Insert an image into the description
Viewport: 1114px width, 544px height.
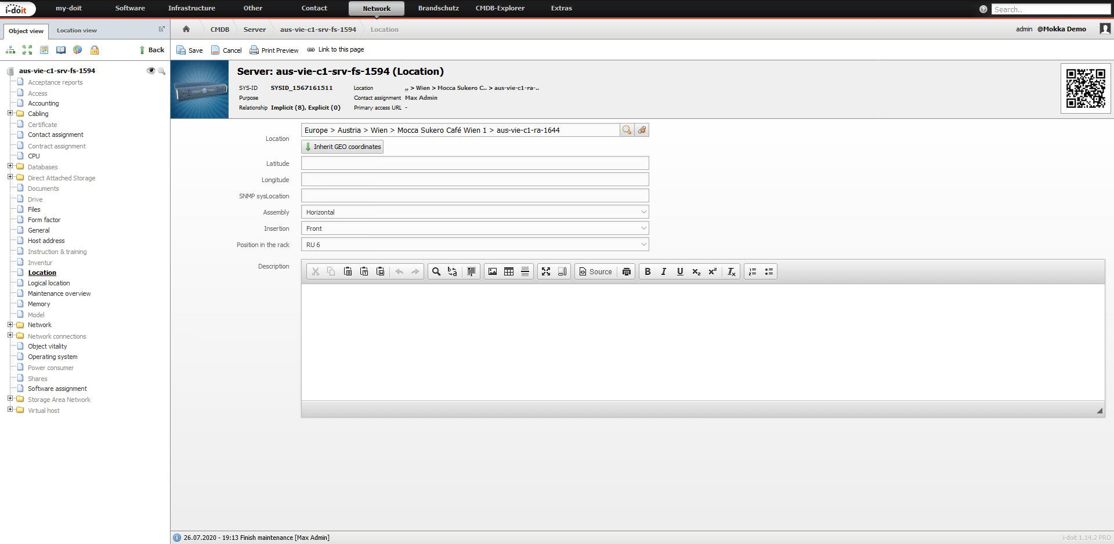[x=492, y=271]
